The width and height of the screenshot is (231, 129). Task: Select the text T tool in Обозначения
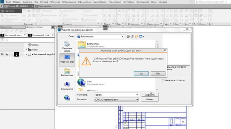pyautogui.click(x=129, y=20)
